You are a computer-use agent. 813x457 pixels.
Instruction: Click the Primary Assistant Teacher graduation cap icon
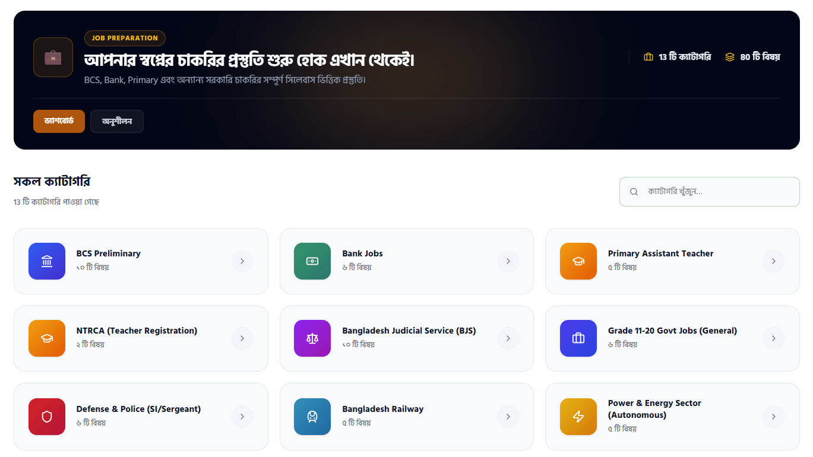click(x=578, y=261)
